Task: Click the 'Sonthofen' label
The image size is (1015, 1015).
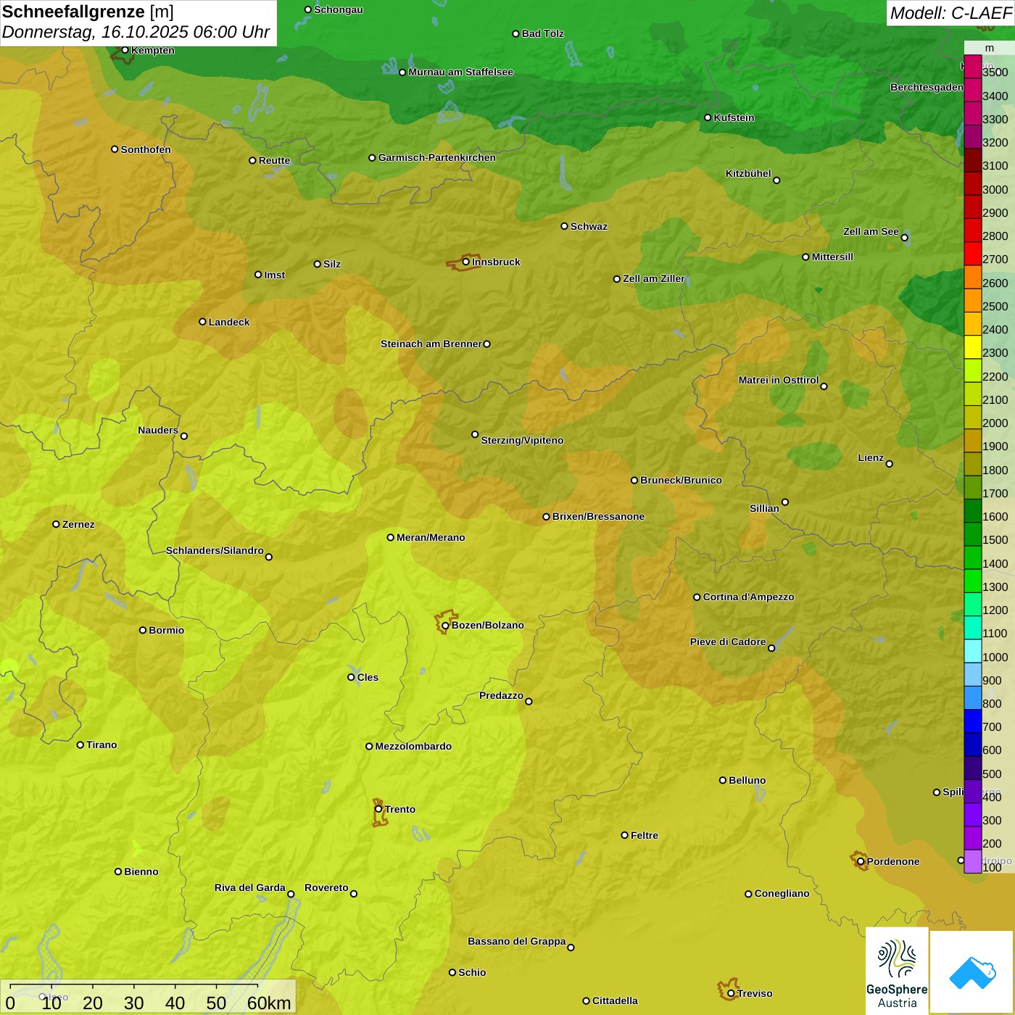Action: click(146, 149)
